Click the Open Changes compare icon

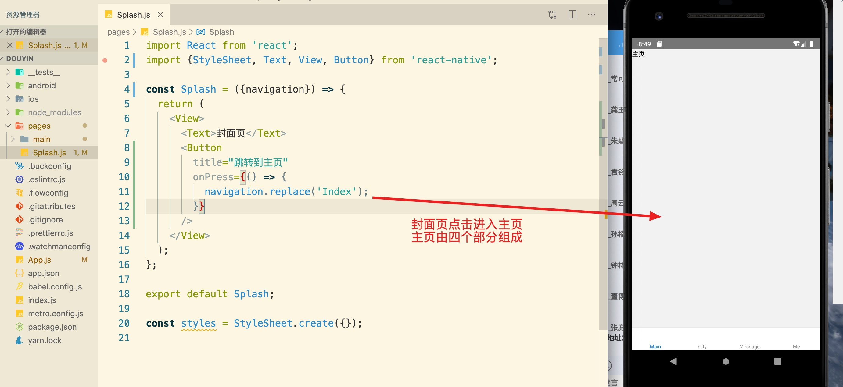point(552,15)
